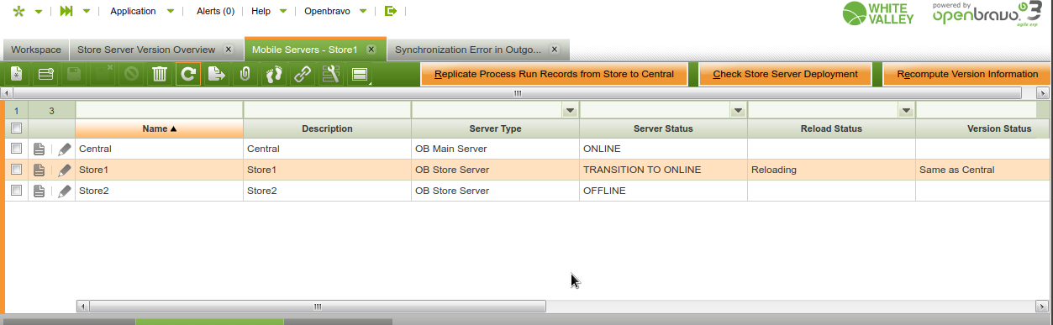Click the new record in grid icon
This screenshot has width=1053, height=325.
(x=45, y=74)
